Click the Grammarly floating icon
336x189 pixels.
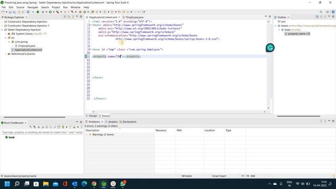point(270,48)
